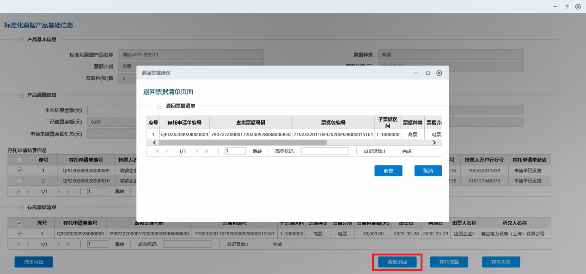Click the highlighted 票据退回 button
Viewport: 586px width, 274px height.
pyautogui.click(x=397, y=262)
